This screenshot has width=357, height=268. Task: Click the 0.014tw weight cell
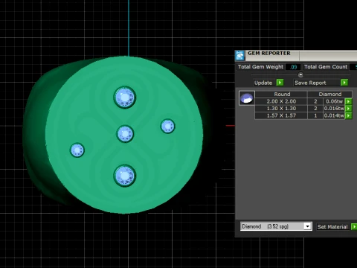(334, 115)
